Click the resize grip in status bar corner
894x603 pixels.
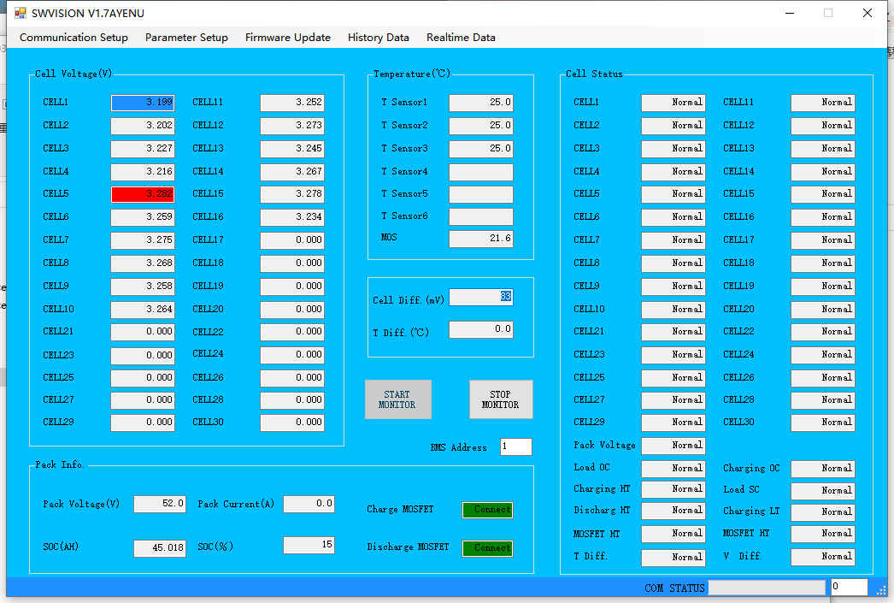881,588
